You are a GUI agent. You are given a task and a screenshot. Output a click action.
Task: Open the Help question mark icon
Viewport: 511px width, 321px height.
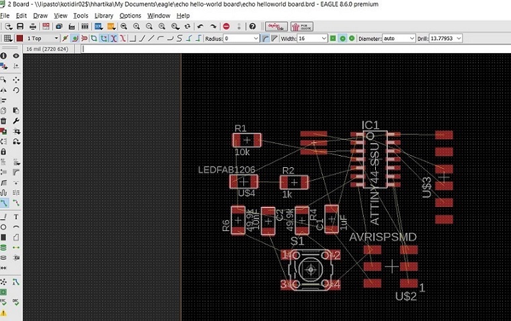[252, 26]
